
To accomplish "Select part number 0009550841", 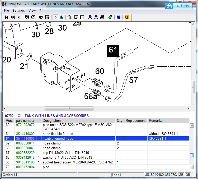I will [x=25, y=148].
